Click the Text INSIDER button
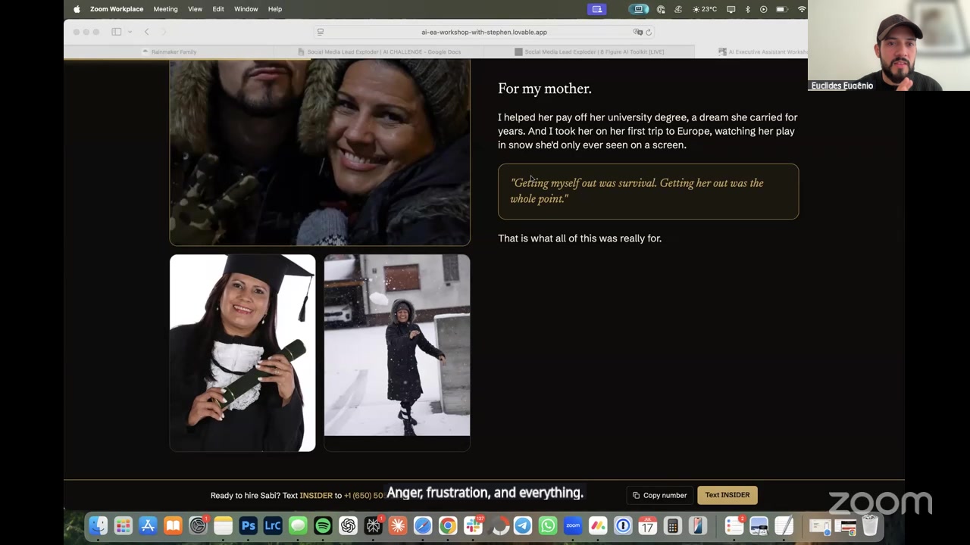 727,495
